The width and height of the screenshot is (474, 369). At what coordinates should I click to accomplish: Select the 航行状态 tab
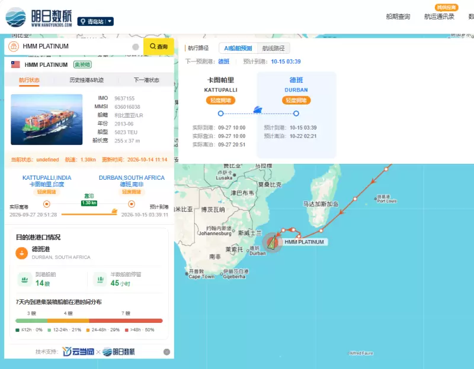click(29, 80)
